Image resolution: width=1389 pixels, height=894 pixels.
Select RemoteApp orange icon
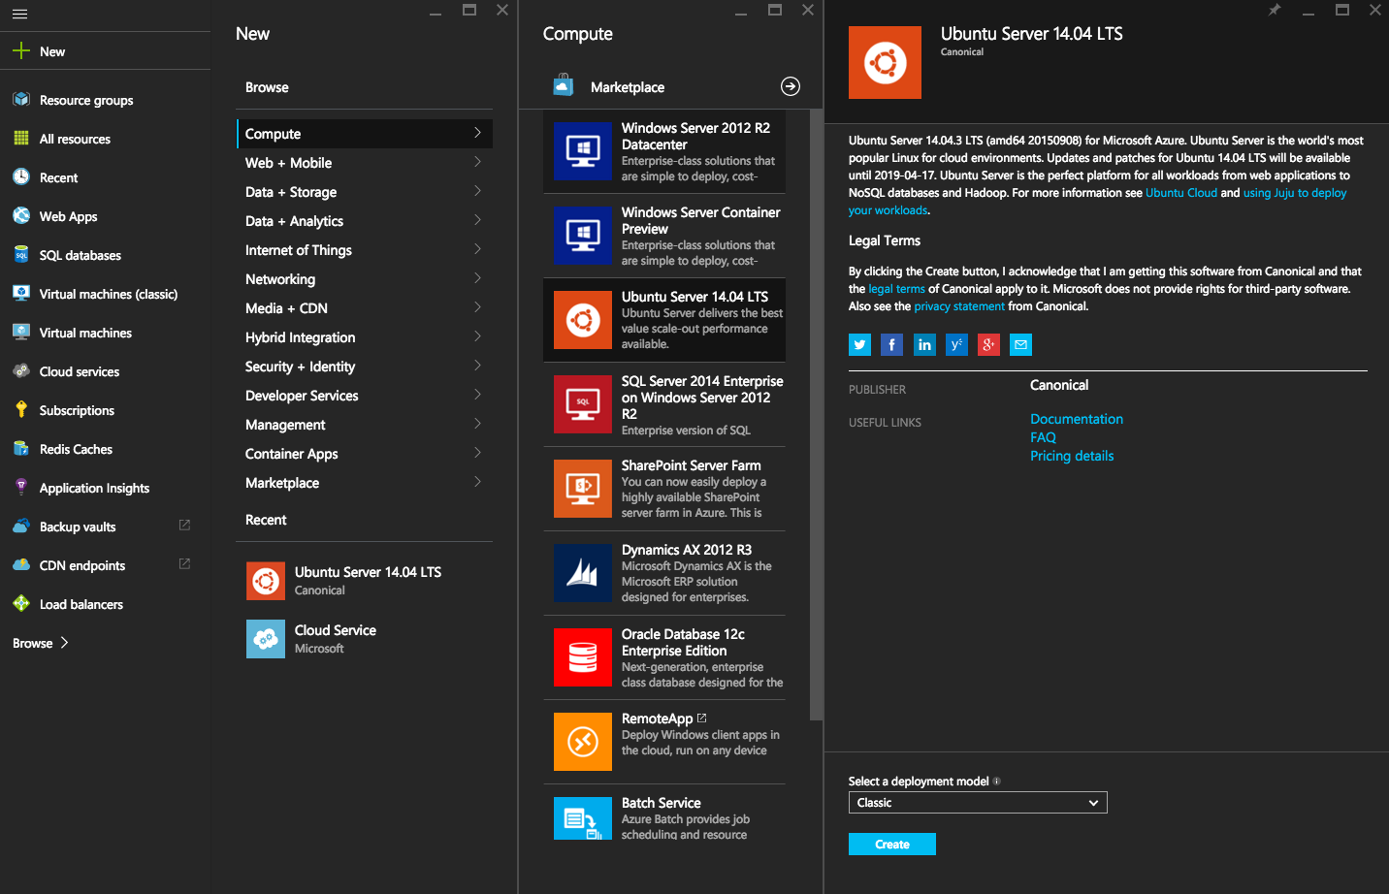(x=583, y=742)
